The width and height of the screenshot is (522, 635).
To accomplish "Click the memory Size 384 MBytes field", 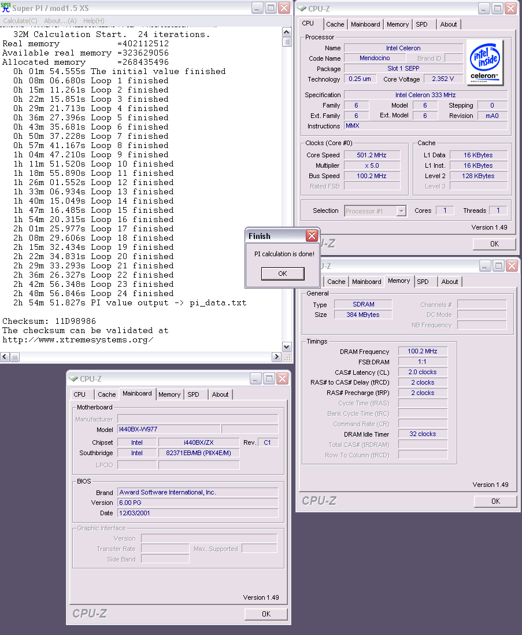I will (x=364, y=315).
